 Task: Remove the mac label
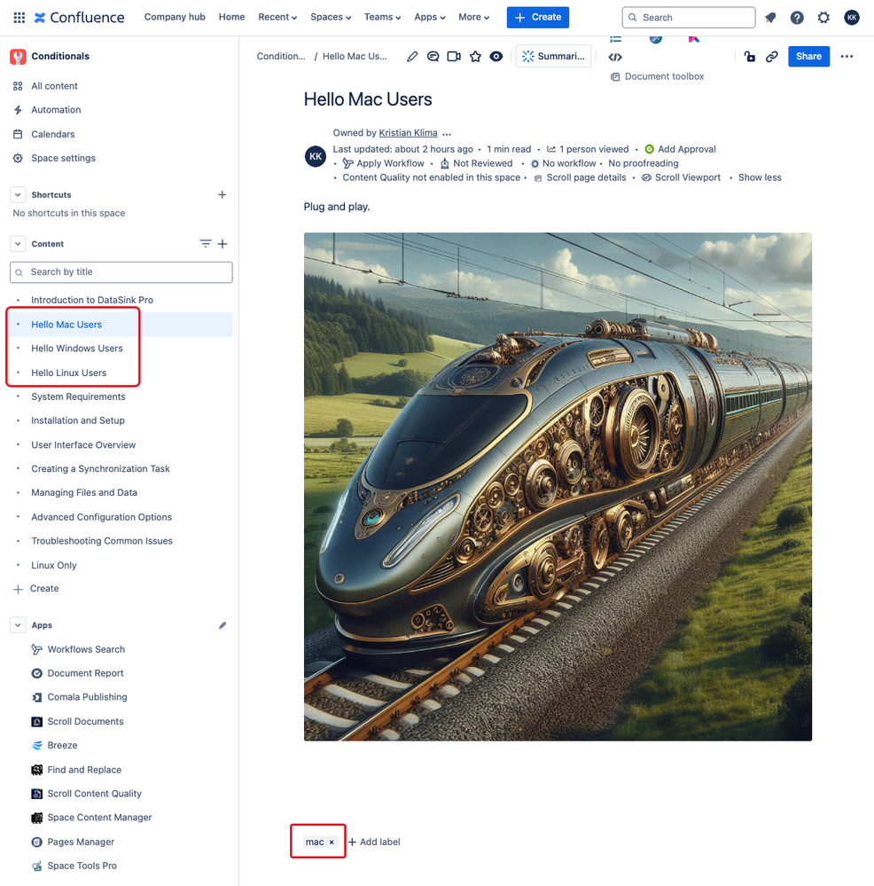click(332, 843)
